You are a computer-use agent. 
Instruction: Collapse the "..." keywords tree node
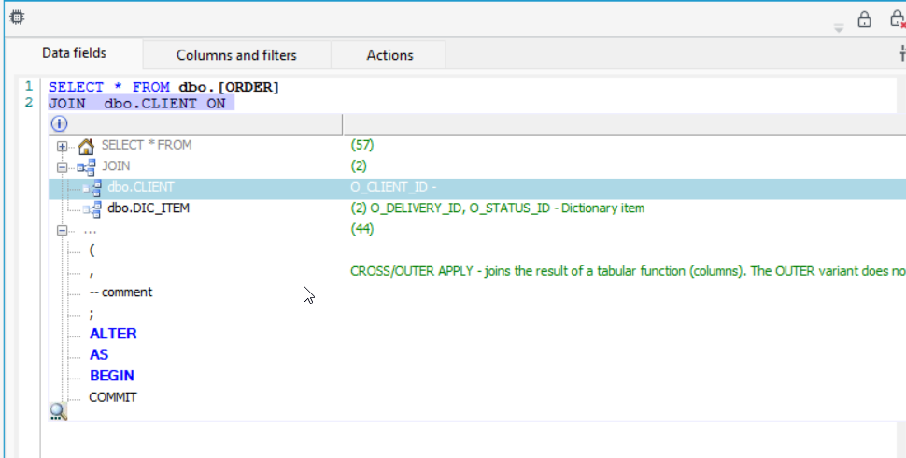tap(62, 231)
